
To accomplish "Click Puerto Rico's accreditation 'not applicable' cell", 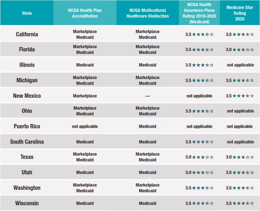I will [x=85, y=127].
